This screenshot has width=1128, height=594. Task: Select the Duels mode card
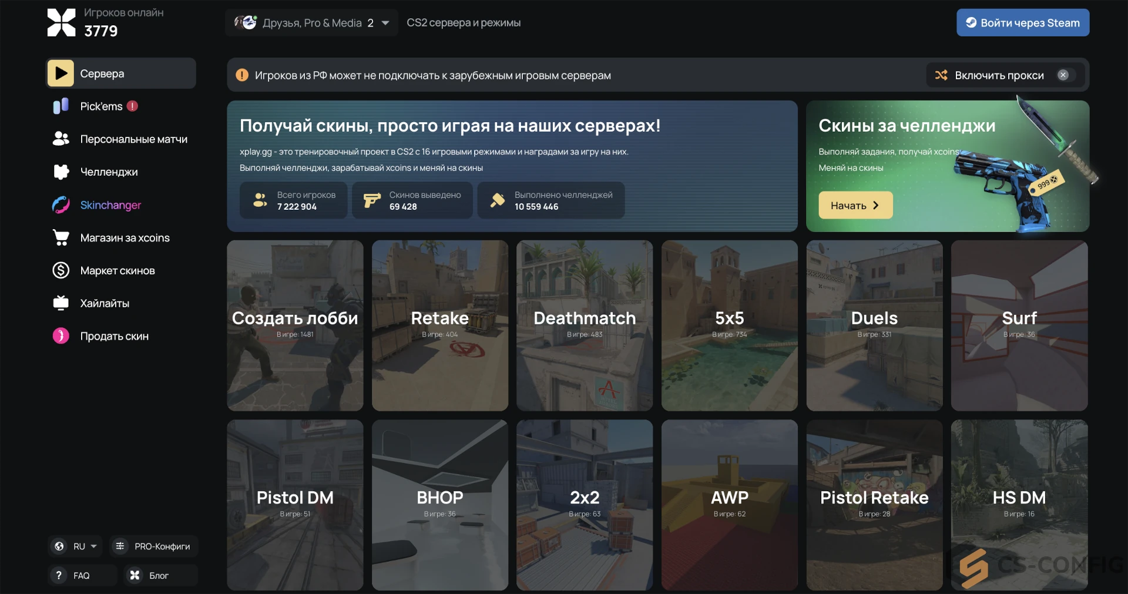coord(874,325)
